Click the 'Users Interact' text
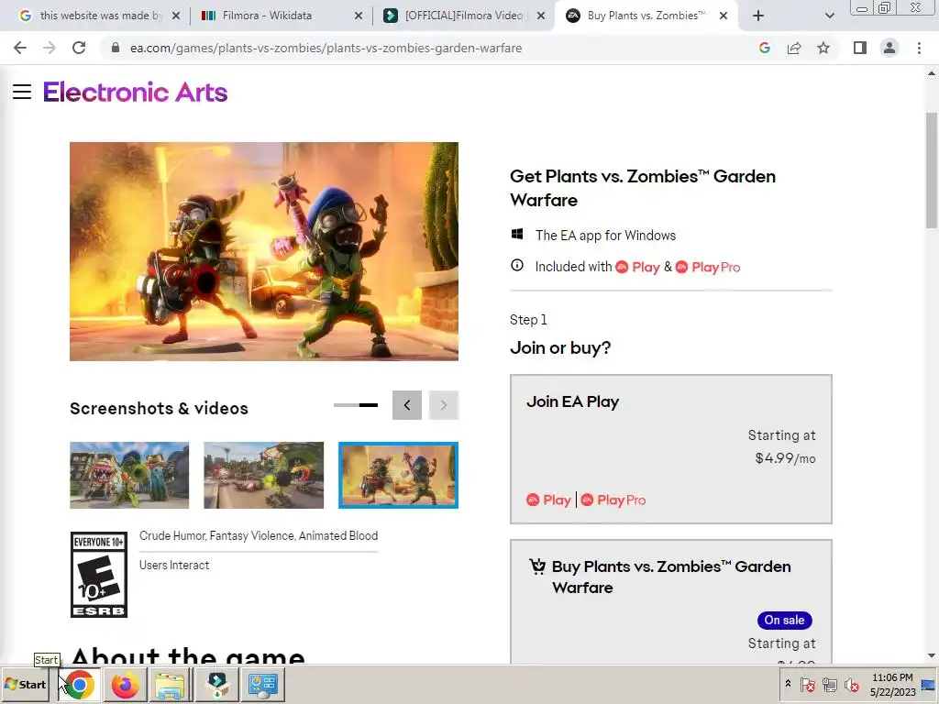The width and height of the screenshot is (939, 704). 174,565
